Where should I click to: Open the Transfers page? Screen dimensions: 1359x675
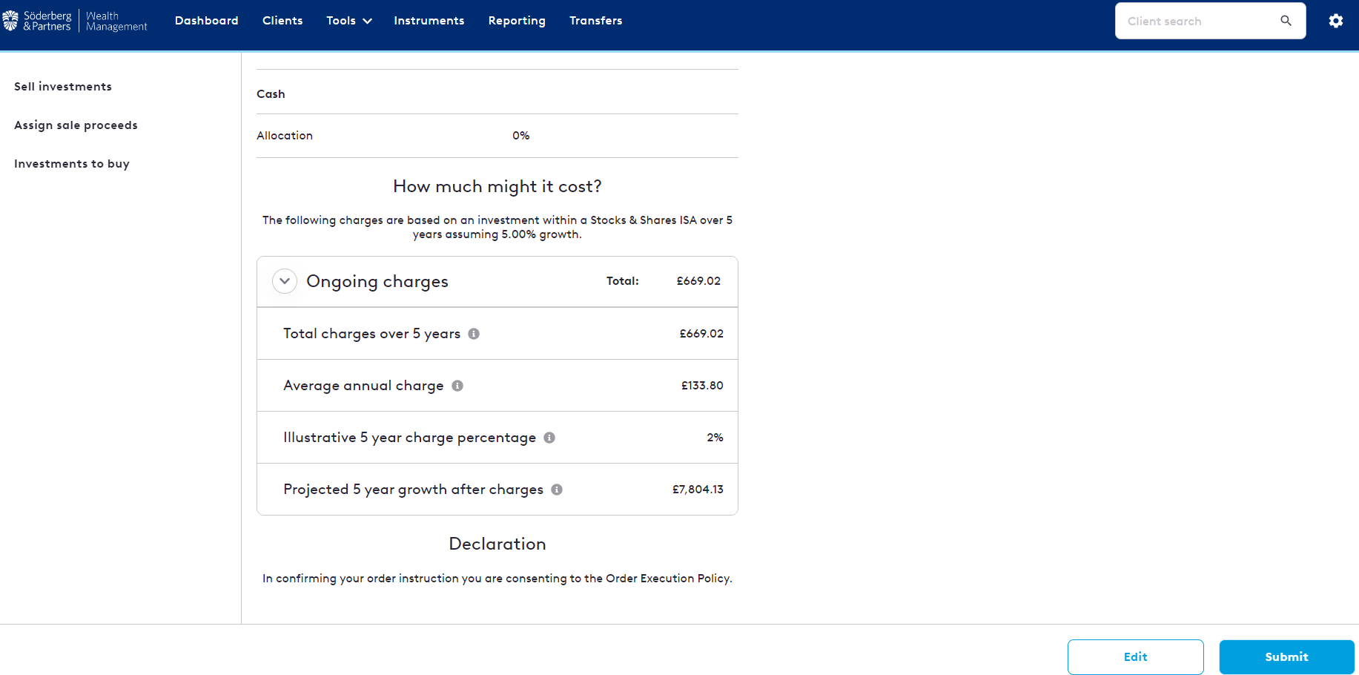click(x=596, y=21)
